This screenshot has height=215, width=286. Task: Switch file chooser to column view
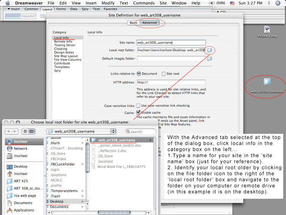pyautogui.click(x=32, y=131)
